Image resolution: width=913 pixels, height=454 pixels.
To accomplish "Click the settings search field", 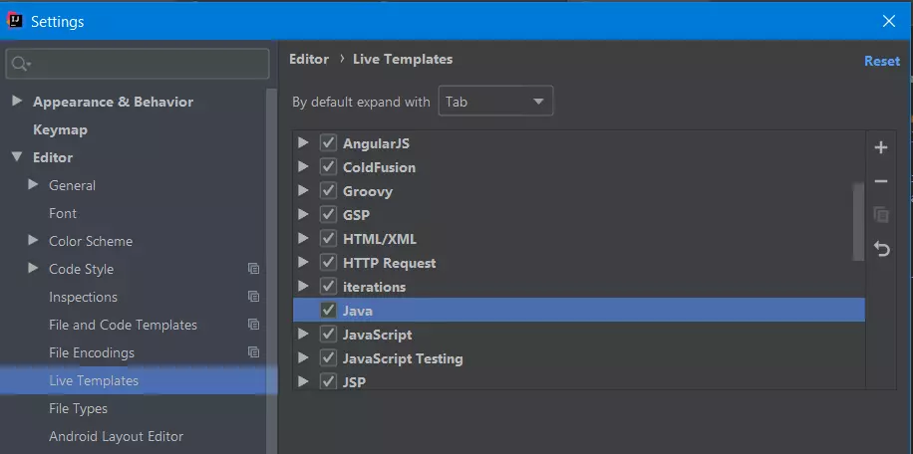I will (x=138, y=64).
